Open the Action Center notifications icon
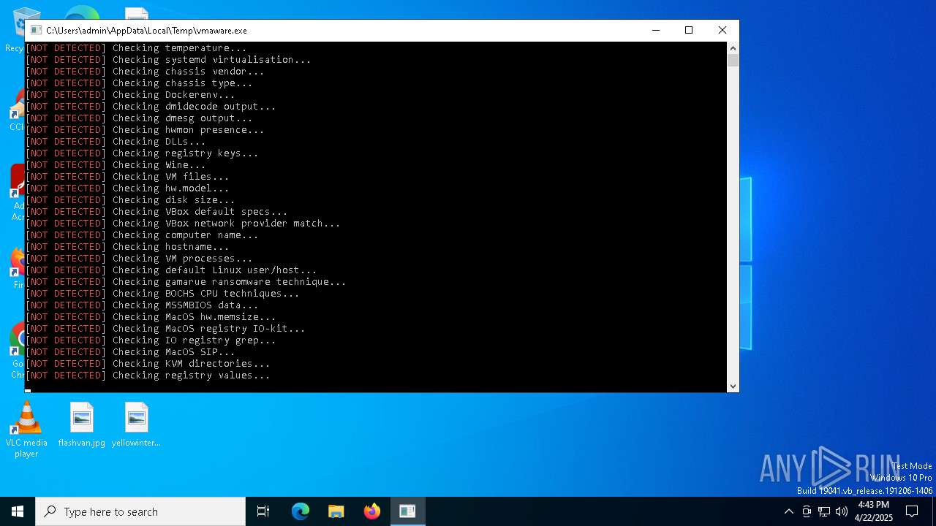The width and height of the screenshot is (936, 526). (x=912, y=511)
